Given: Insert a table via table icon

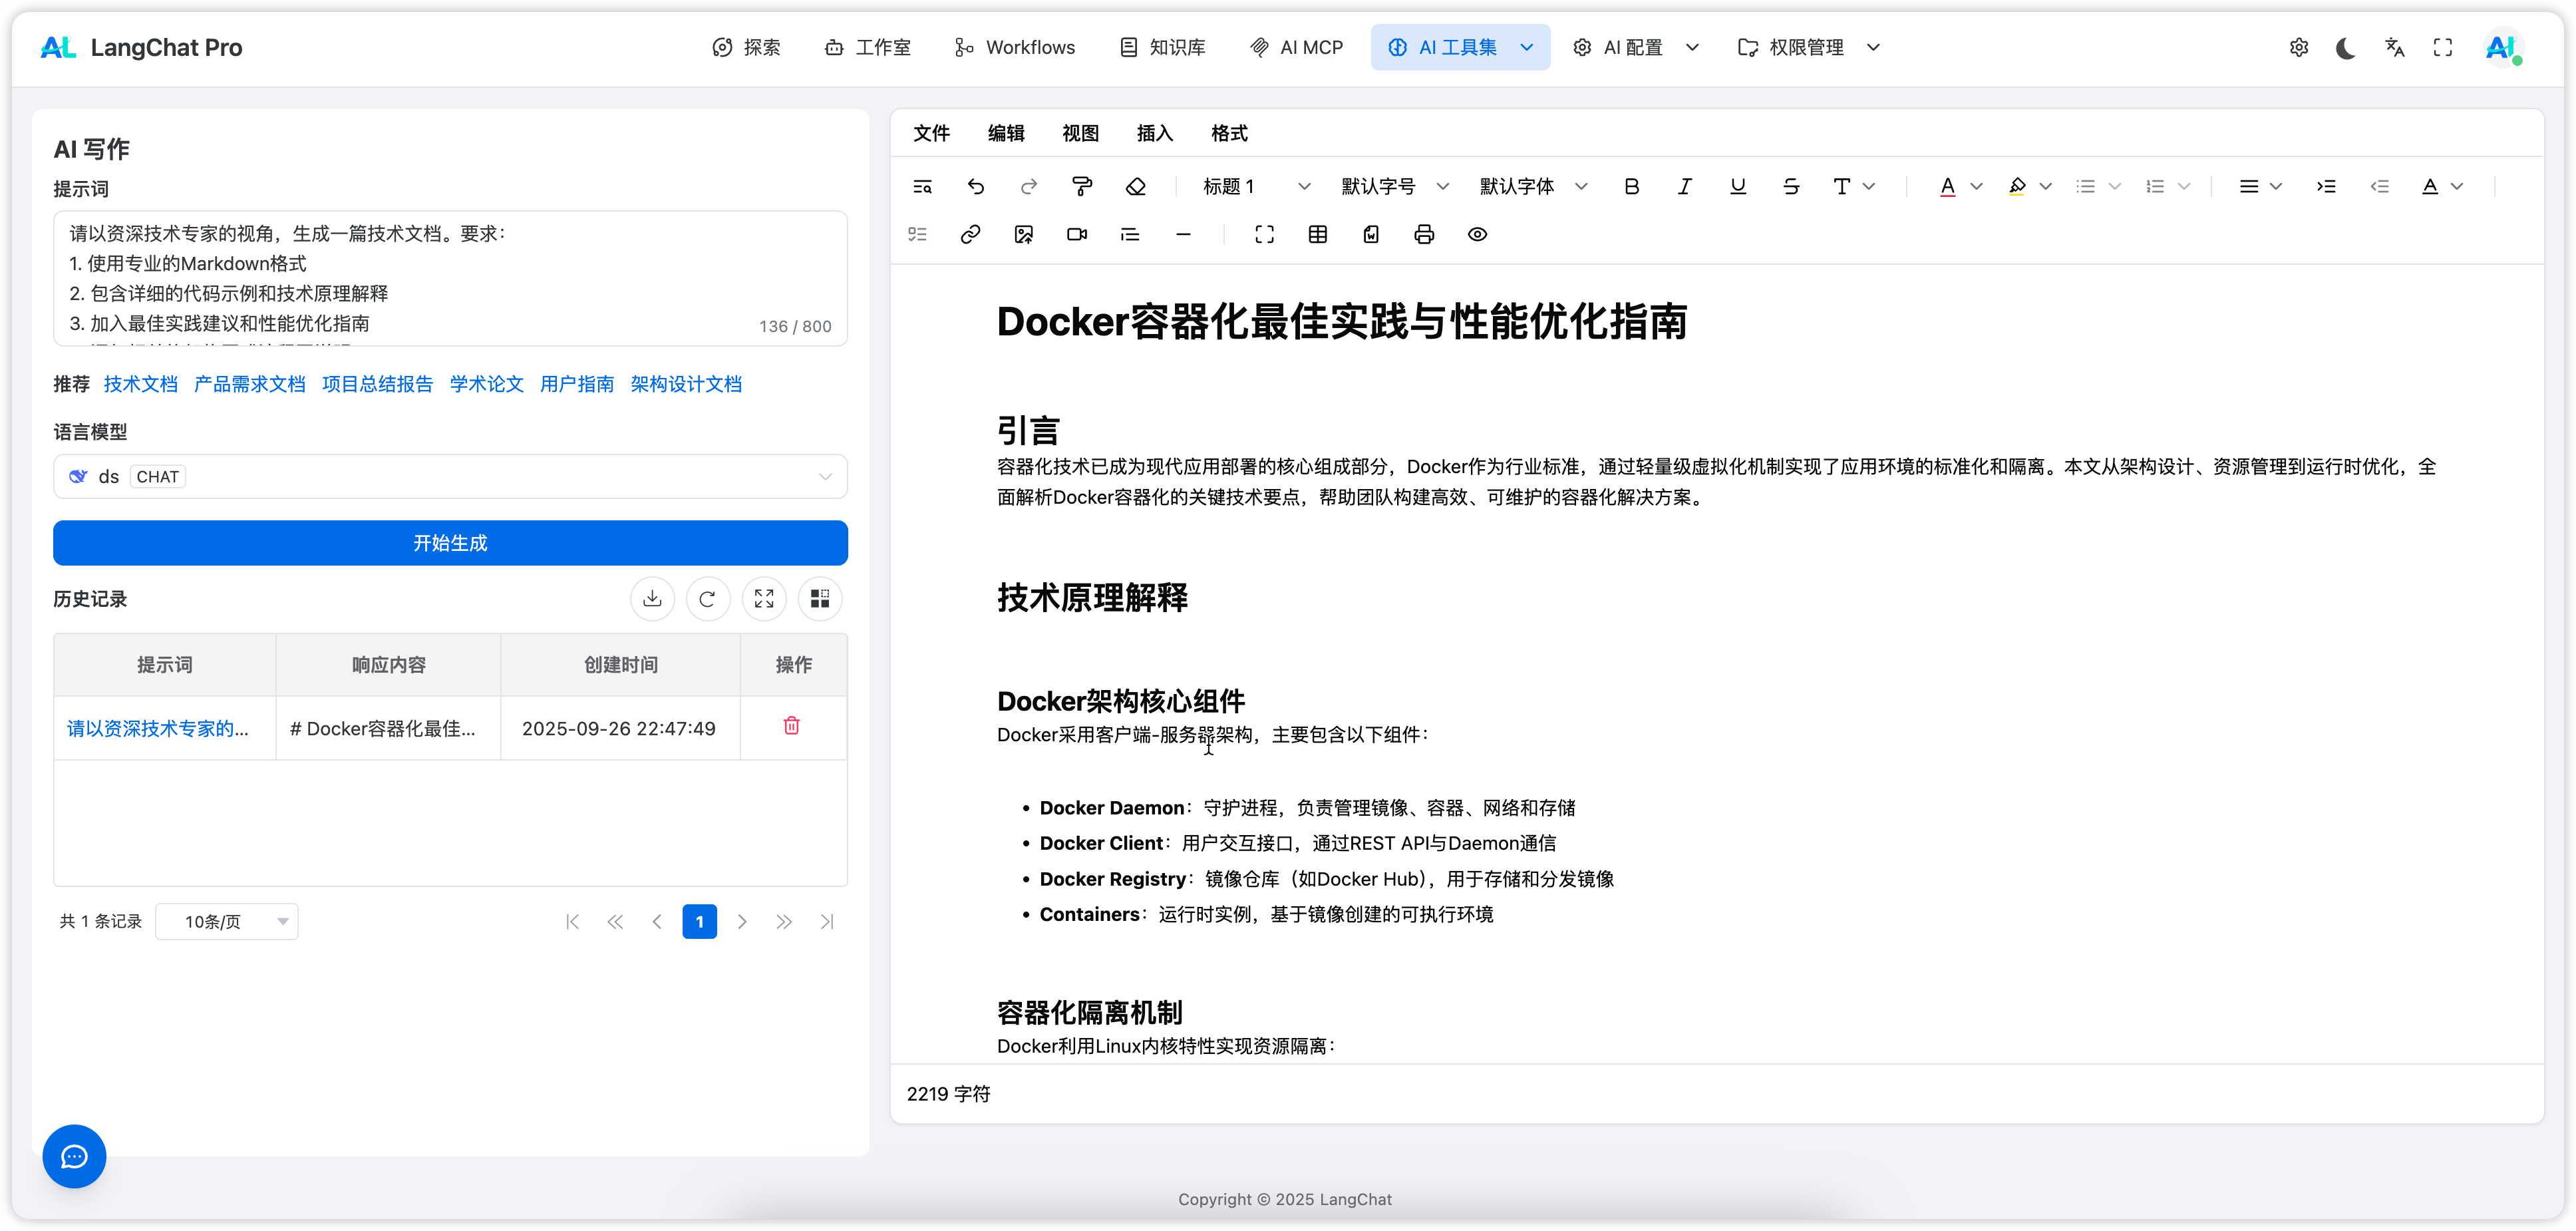Looking at the screenshot, I should pos(1317,234).
